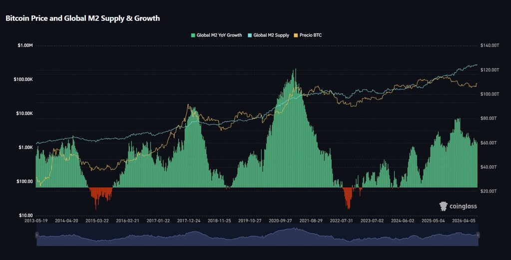Viewport: 511px width, 260px height.
Task: Click the 2015-03-22 date label
Action: click(x=97, y=221)
